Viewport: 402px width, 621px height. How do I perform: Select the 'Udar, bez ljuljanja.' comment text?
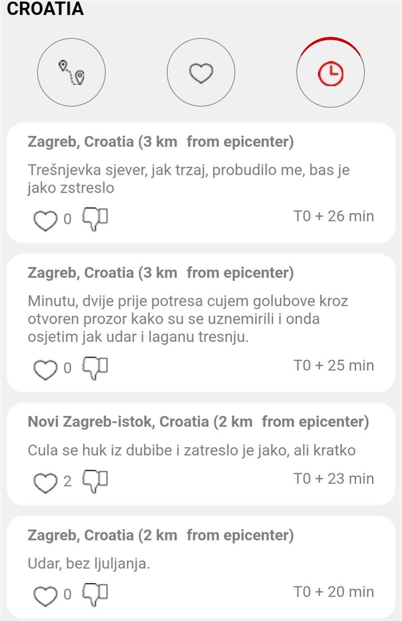(89, 564)
